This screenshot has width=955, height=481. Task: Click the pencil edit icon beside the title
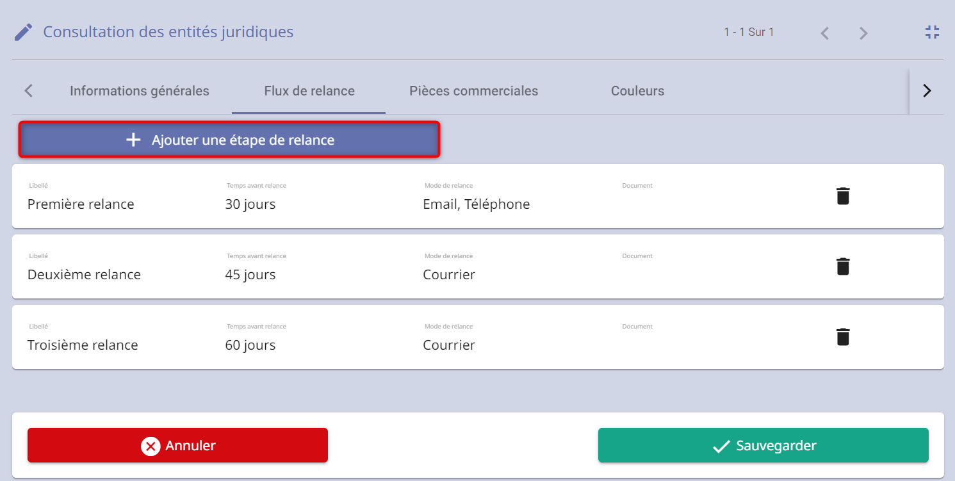coord(24,32)
